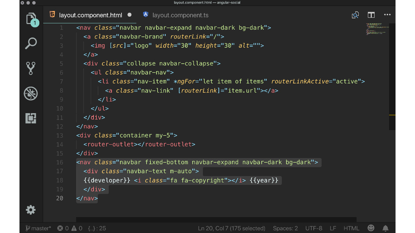The height and width of the screenshot is (233, 415).
Task: Switch to the layout.component.ts tab
Action: [181, 15]
